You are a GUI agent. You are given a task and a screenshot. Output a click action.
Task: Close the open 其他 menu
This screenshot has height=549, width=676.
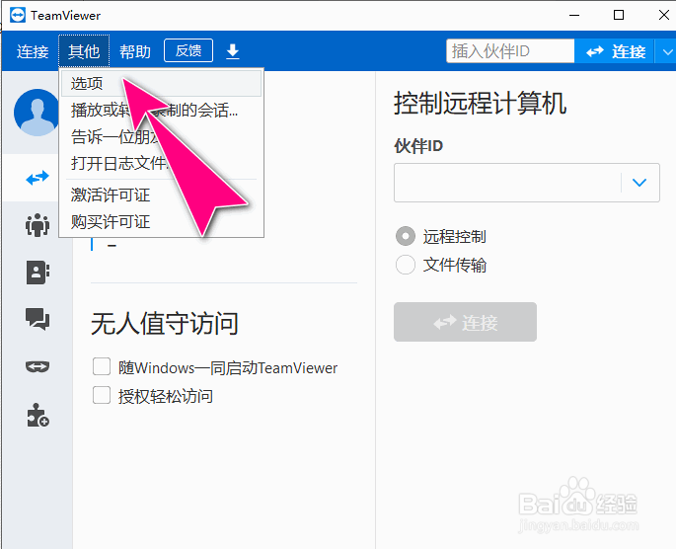84,51
